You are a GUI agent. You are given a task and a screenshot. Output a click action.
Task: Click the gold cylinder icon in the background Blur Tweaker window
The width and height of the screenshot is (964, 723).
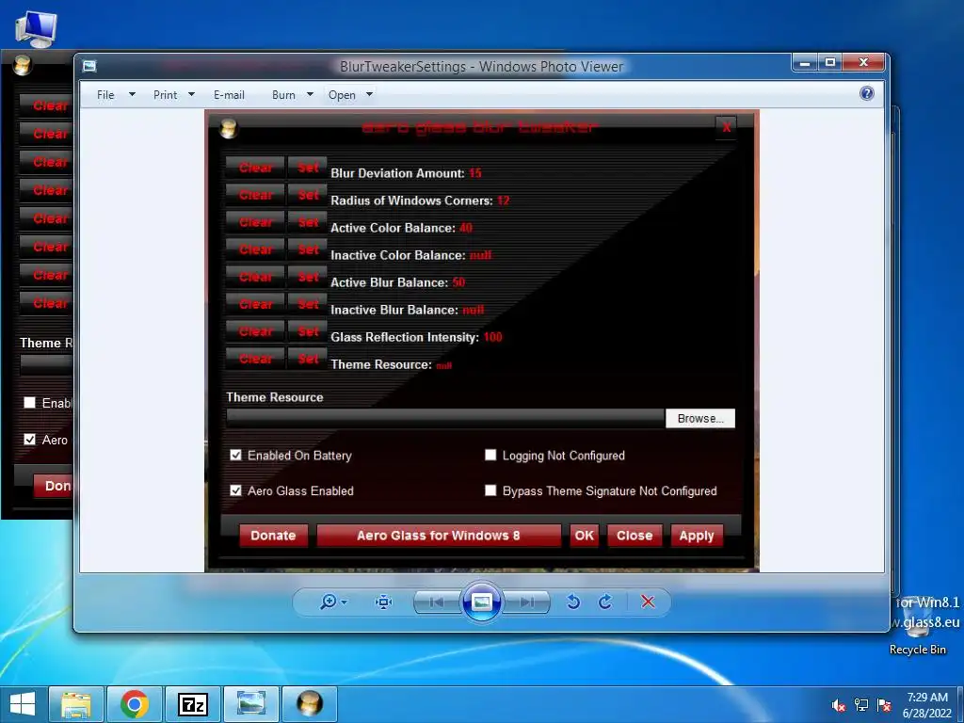click(23, 65)
